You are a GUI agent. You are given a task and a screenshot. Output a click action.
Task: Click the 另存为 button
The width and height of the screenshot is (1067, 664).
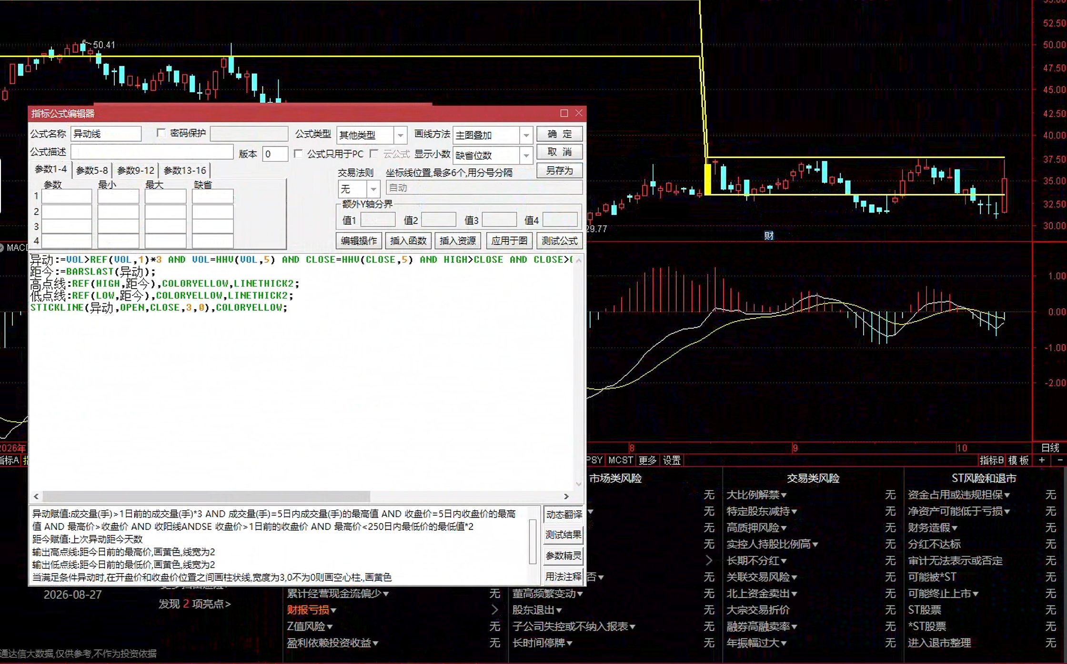click(x=560, y=171)
